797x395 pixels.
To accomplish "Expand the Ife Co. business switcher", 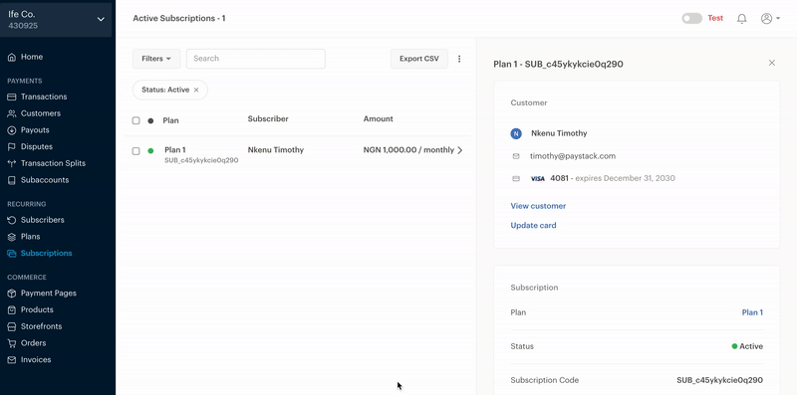I will (x=56, y=19).
